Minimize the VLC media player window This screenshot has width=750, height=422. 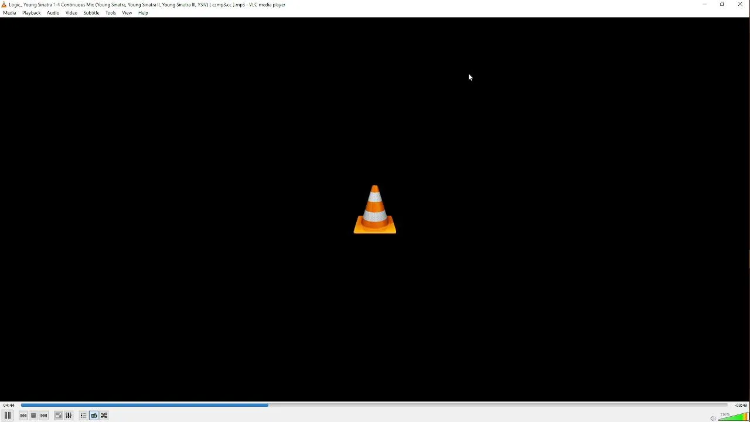(705, 5)
